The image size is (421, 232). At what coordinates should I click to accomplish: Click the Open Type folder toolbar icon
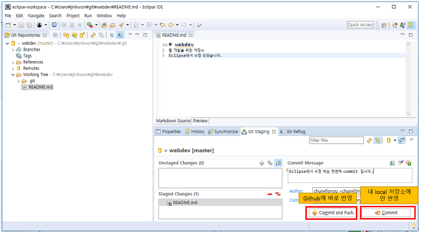point(104,25)
